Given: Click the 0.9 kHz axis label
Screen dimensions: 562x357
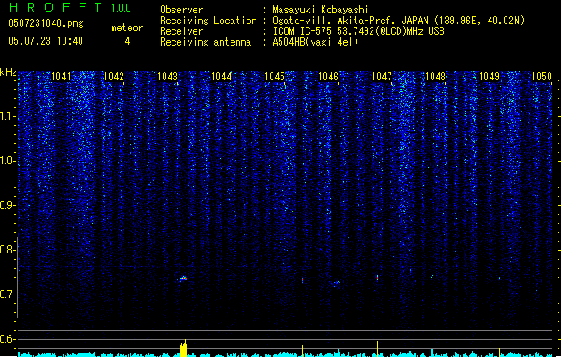Looking at the screenshot, I should [7, 205].
